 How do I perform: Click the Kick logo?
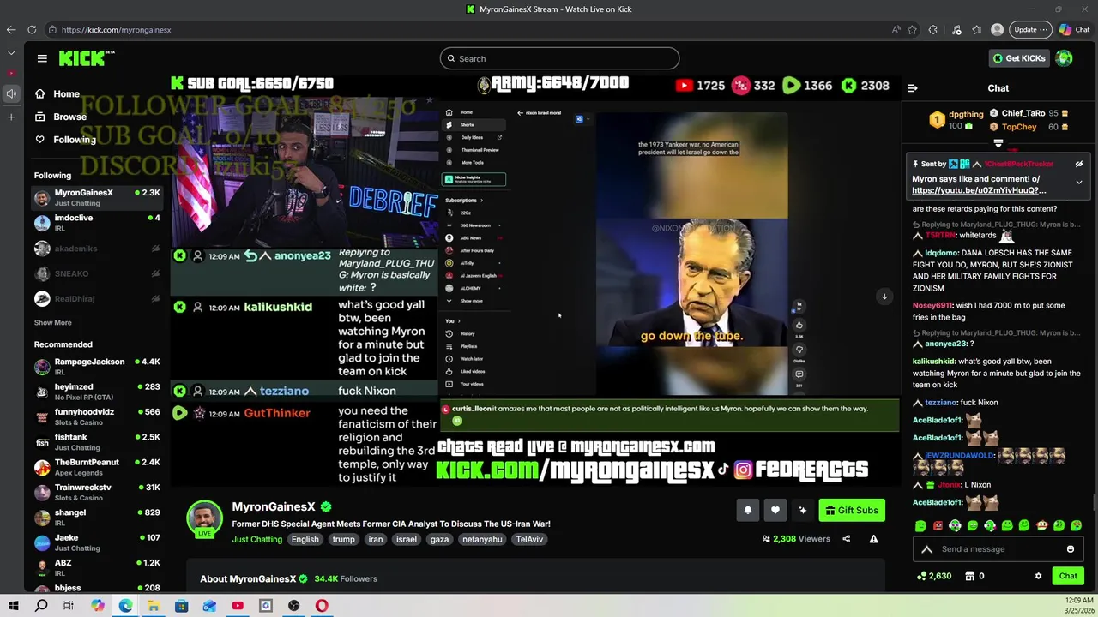(x=86, y=58)
